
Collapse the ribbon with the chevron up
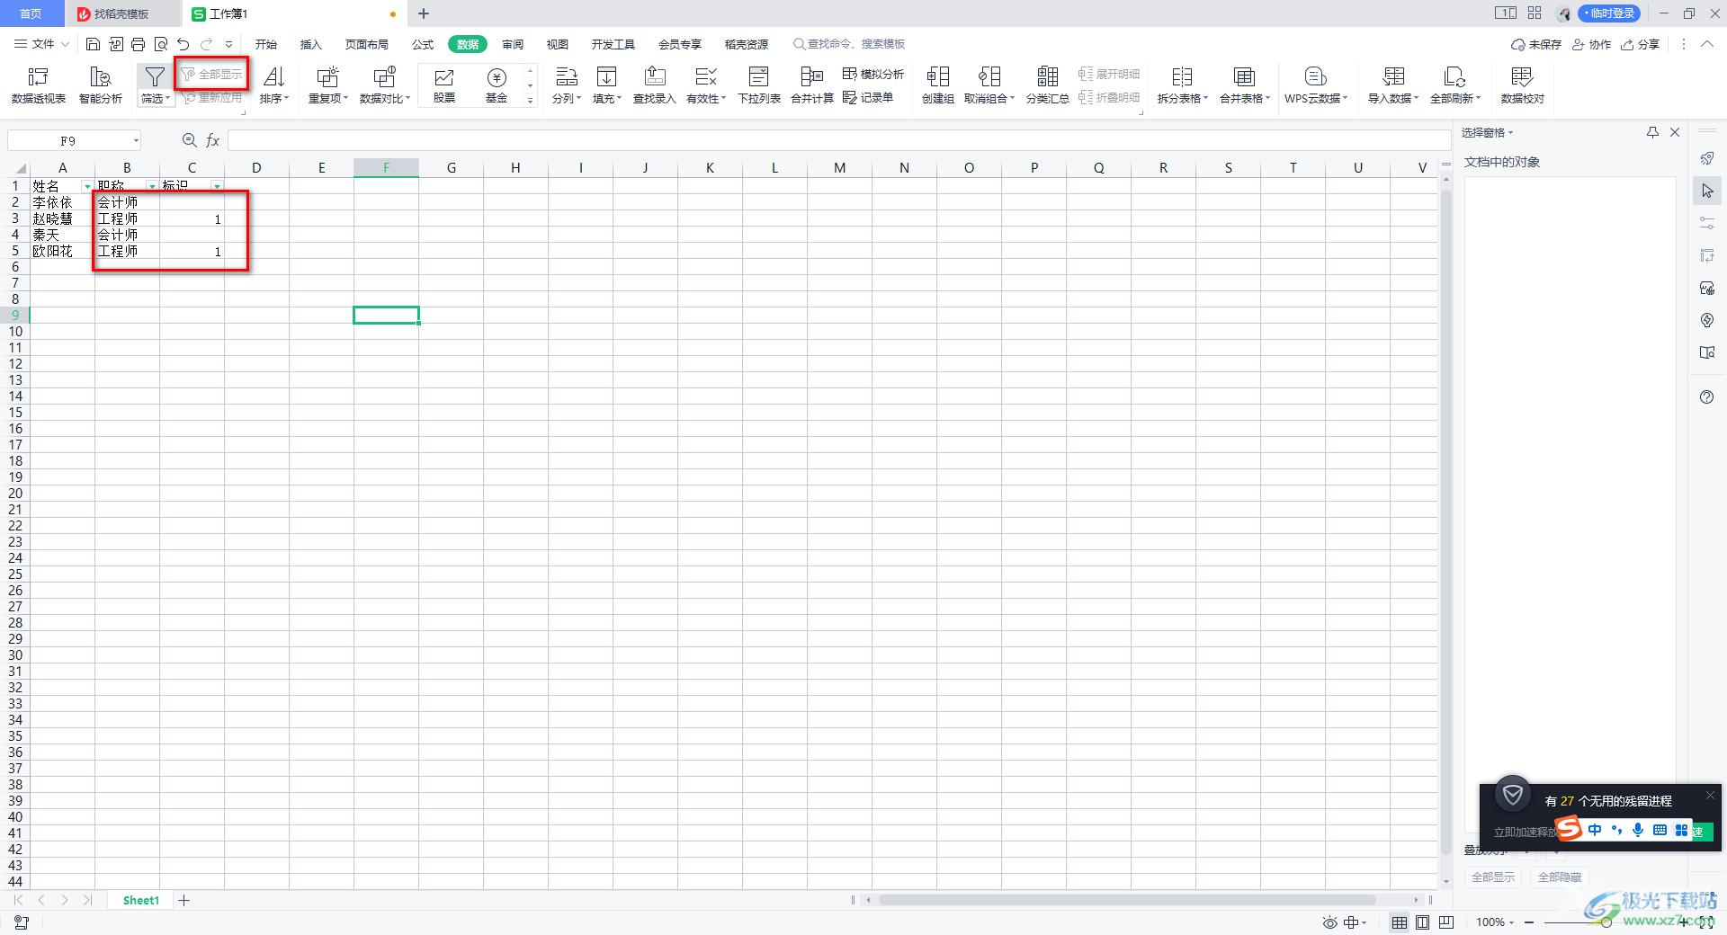coord(1707,44)
